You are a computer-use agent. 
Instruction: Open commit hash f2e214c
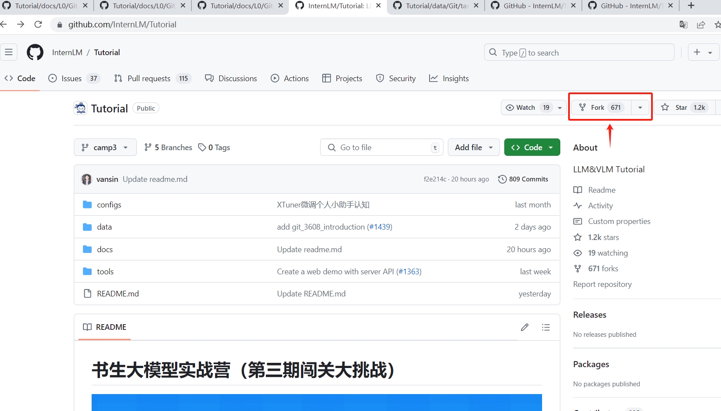(x=435, y=179)
